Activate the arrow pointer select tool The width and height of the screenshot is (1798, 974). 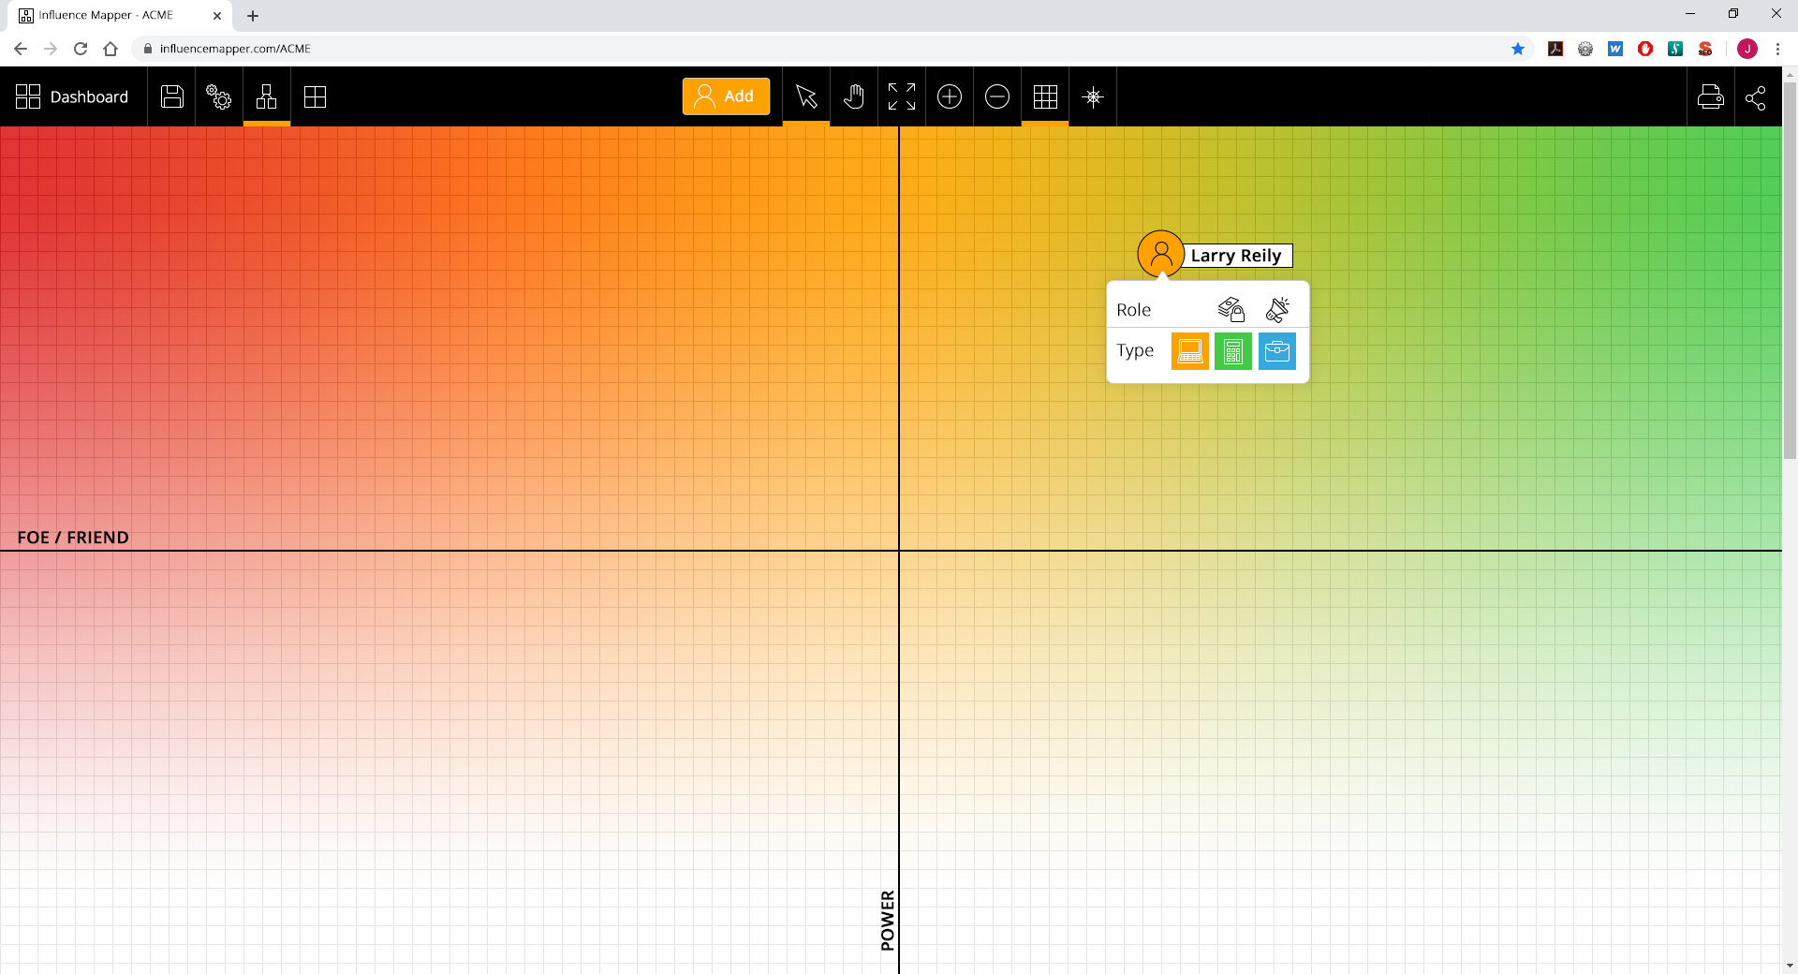[806, 96]
